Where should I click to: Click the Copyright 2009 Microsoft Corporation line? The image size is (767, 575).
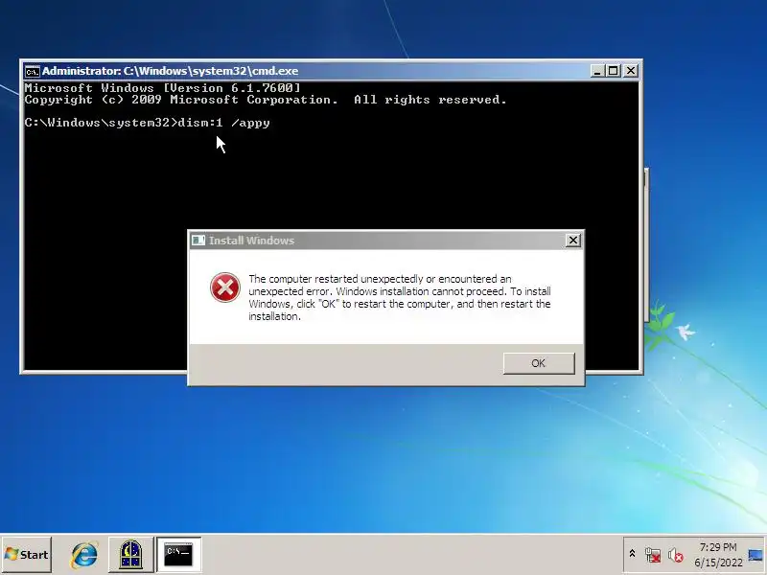coord(266,100)
